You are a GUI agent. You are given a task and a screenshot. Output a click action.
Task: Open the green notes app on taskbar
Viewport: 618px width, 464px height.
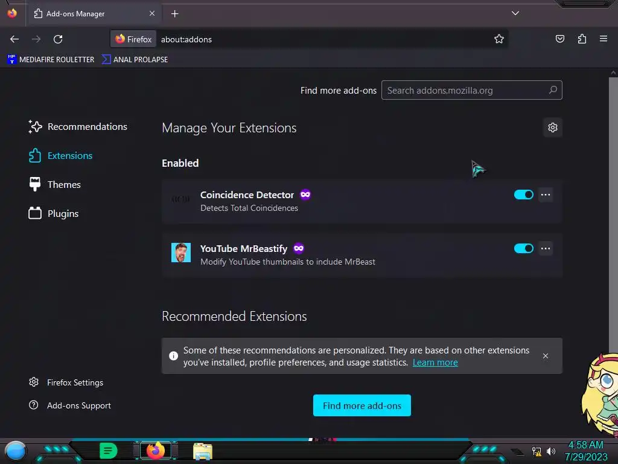tap(108, 451)
